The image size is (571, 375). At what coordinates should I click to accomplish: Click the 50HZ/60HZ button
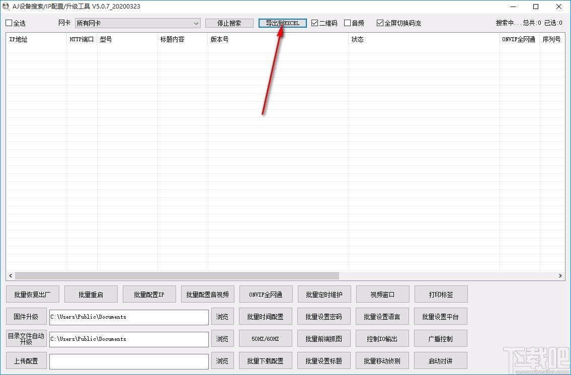266,339
